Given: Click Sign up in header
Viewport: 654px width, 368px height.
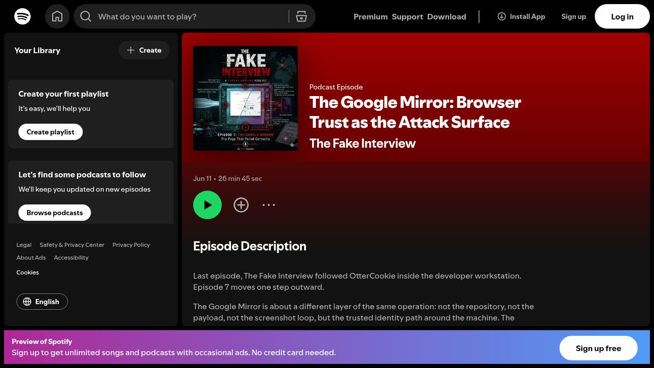Looking at the screenshot, I should click(574, 16).
